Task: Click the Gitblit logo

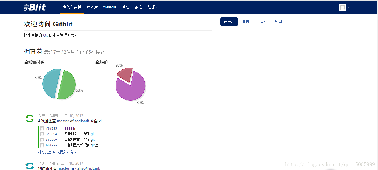Action: click(35, 7)
